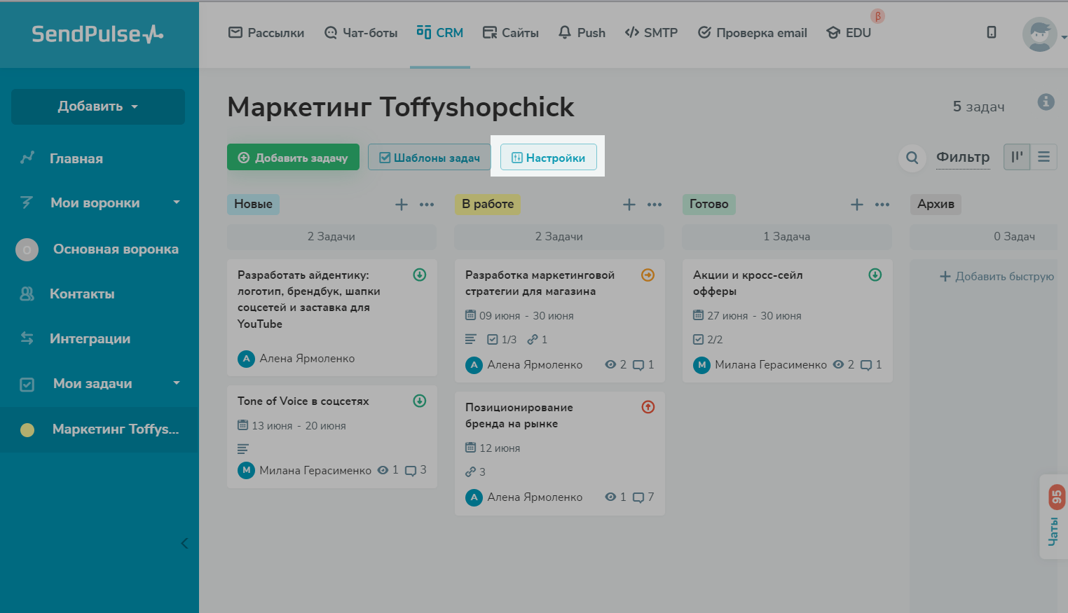The image size is (1068, 613).
Task: Open the Tone of Voice в соцсетях card
Action: coord(303,401)
